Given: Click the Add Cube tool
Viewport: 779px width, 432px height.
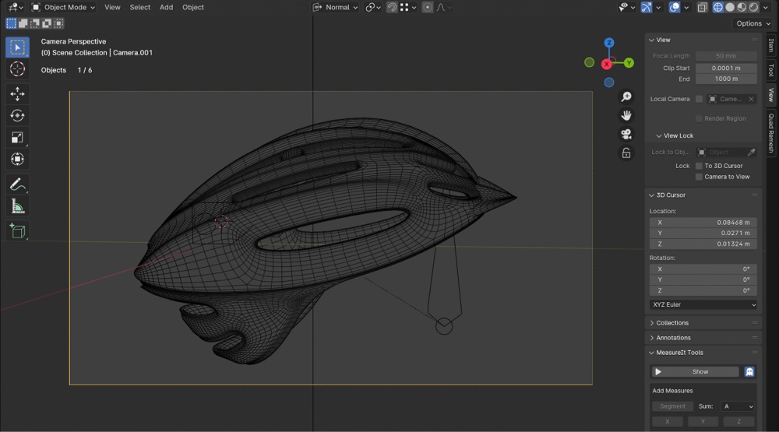Looking at the screenshot, I should point(17,231).
